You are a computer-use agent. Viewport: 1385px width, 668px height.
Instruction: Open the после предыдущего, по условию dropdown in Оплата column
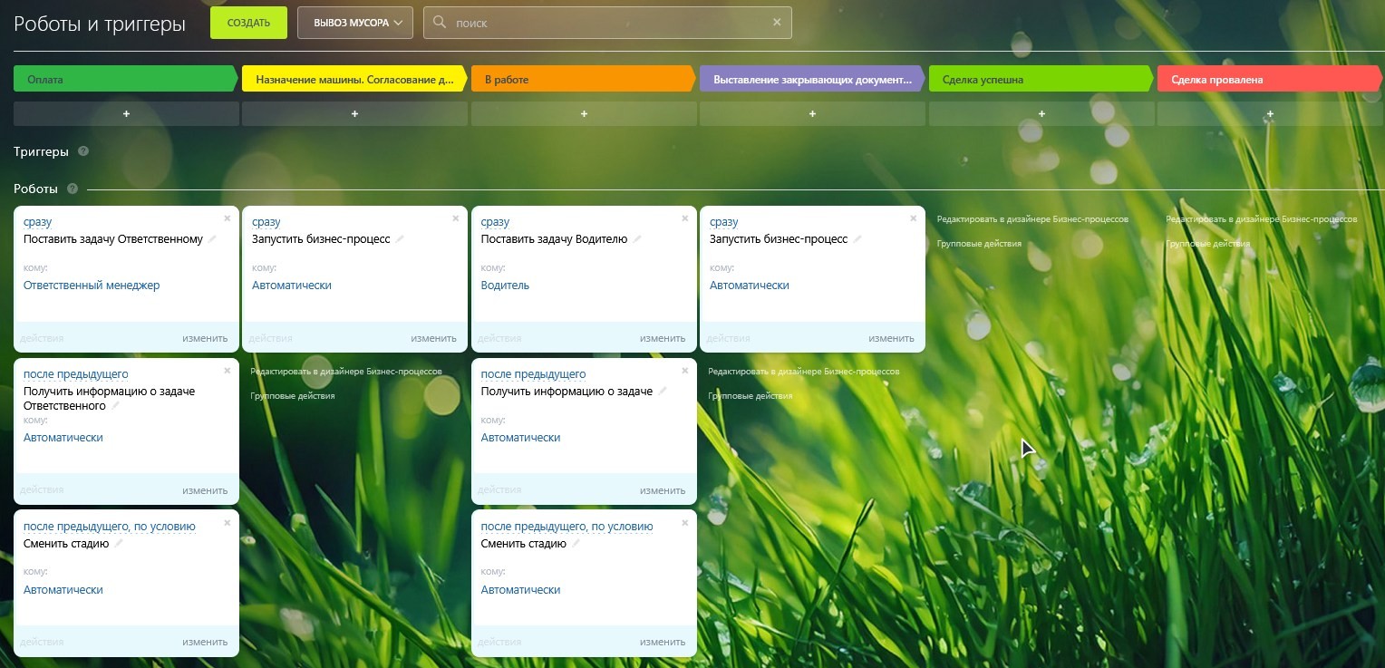coord(109,527)
